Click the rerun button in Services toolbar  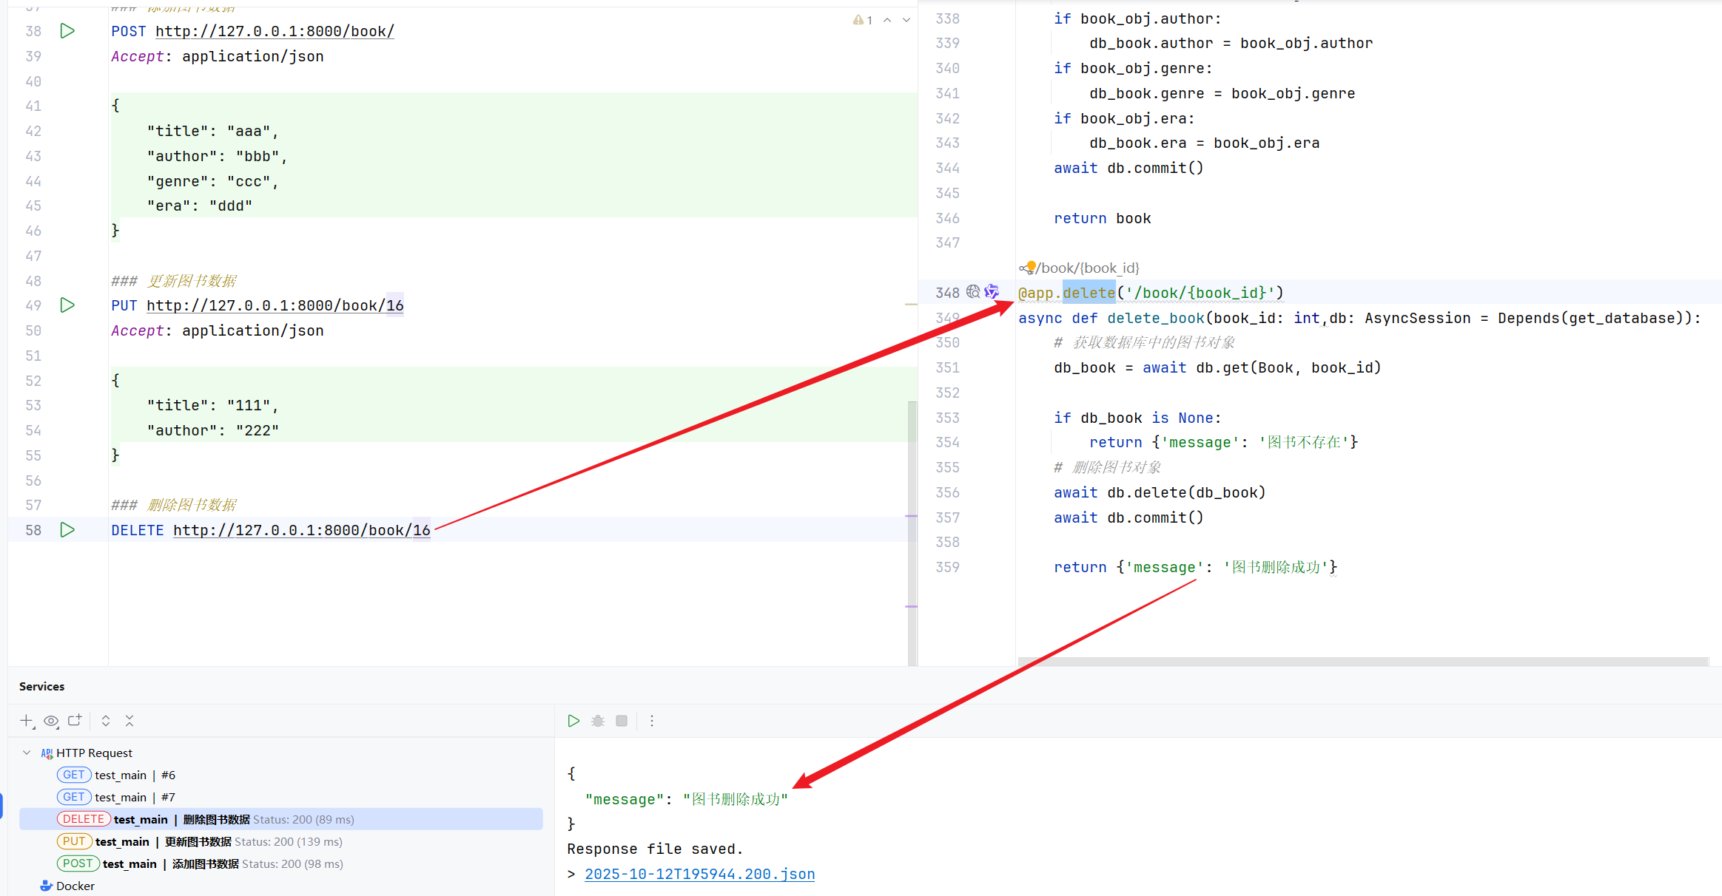click(x=574, y=721)
